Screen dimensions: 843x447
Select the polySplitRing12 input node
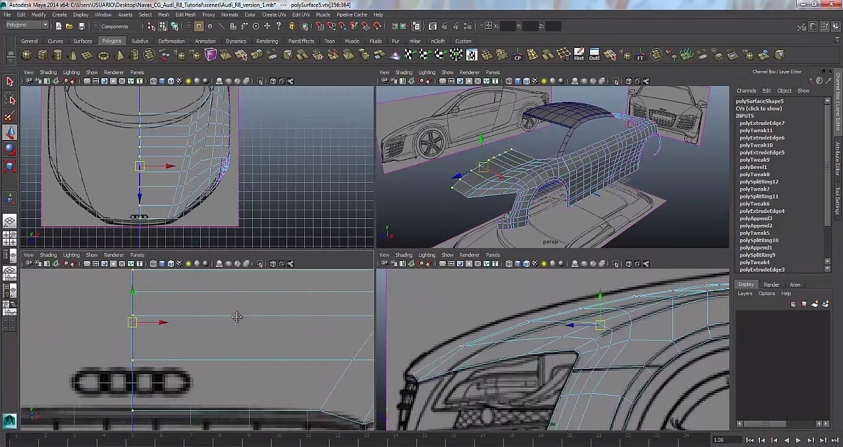(x=759, y=181)
